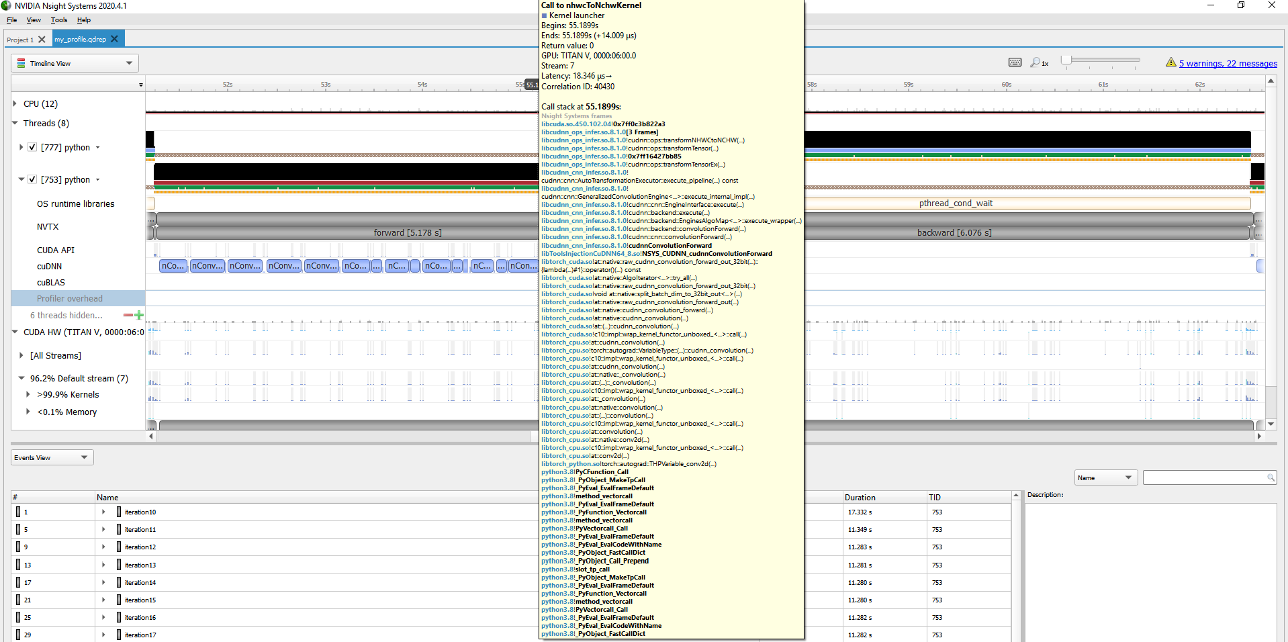The image size is (1288, 642).
Task: Click the timeline zoom slider handle
Action: [1066, 60]
